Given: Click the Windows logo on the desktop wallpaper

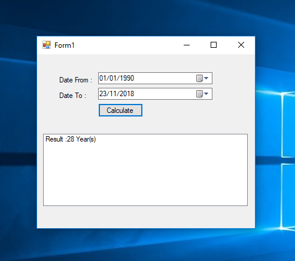Looking at the screenshot, I should click(288, 159).
